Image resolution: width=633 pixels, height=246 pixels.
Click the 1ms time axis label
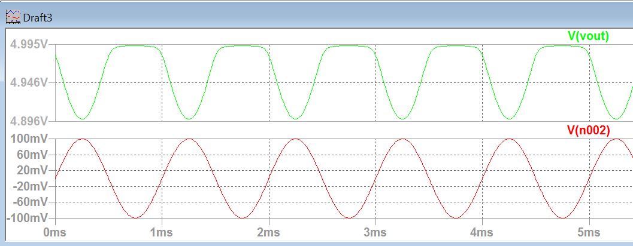162,232
